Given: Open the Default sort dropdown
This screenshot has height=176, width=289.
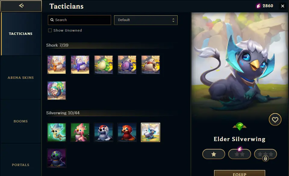Looking at the screenshot, I should click(x=146, y=20).
